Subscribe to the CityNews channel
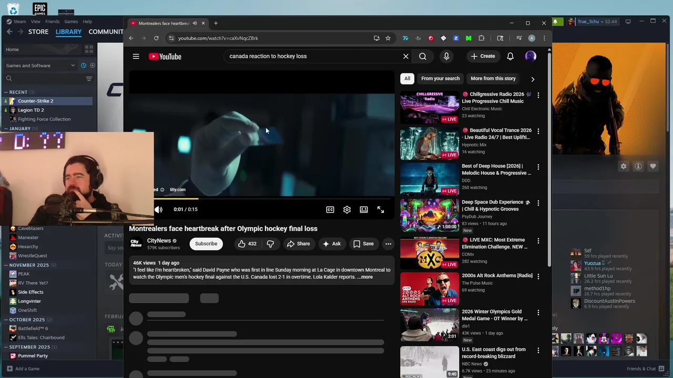673x378 pixels. coord(206,244)
